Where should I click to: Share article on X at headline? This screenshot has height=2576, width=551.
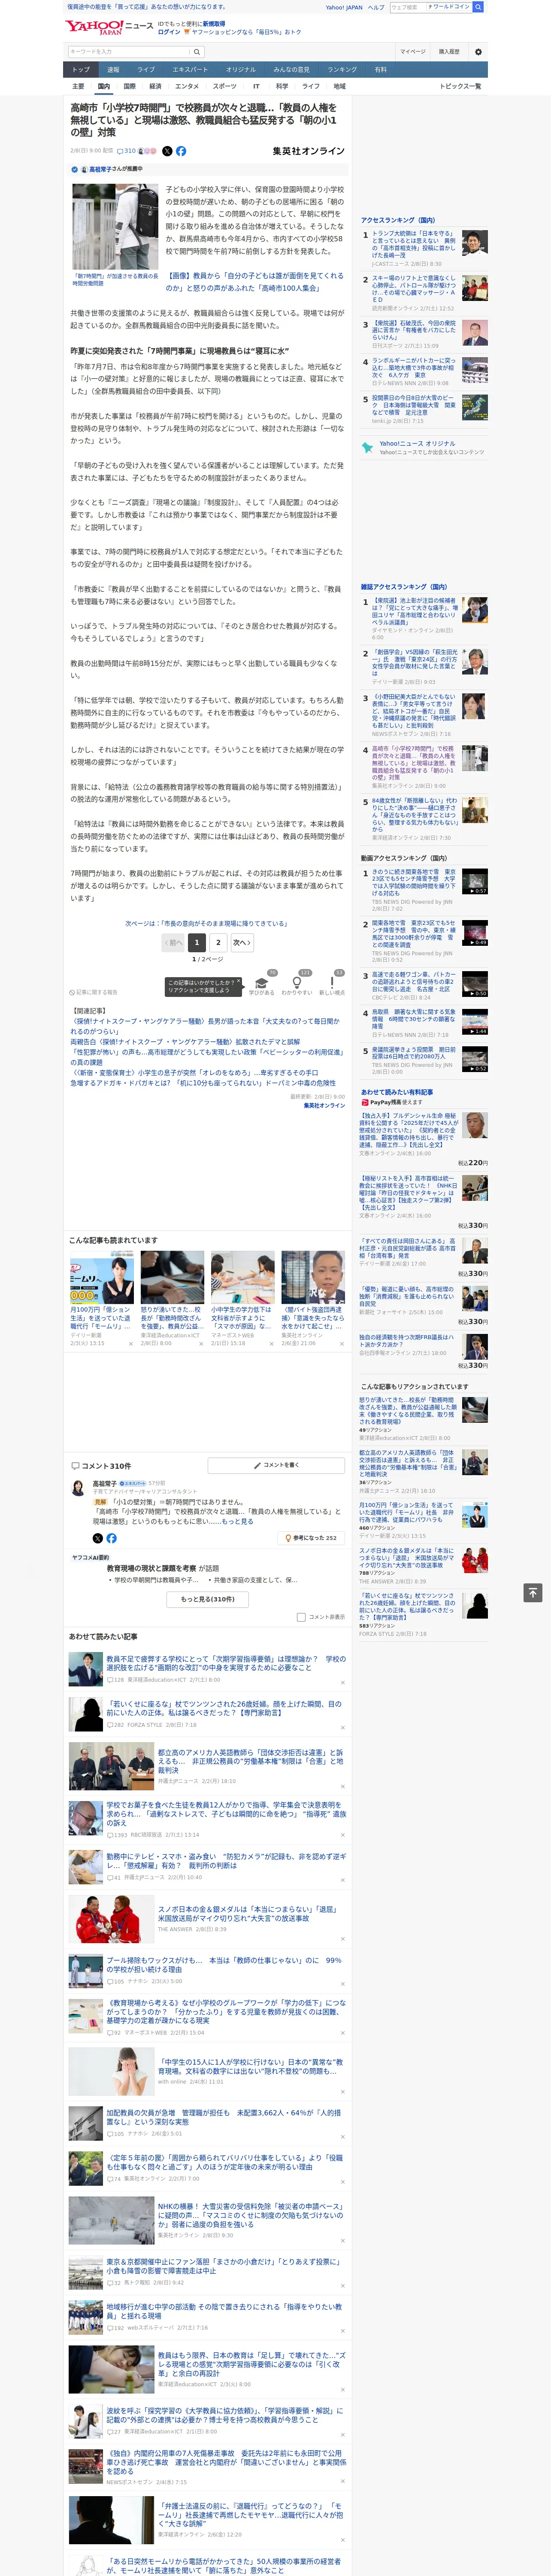pyautogui.click(x=167, y=151)
